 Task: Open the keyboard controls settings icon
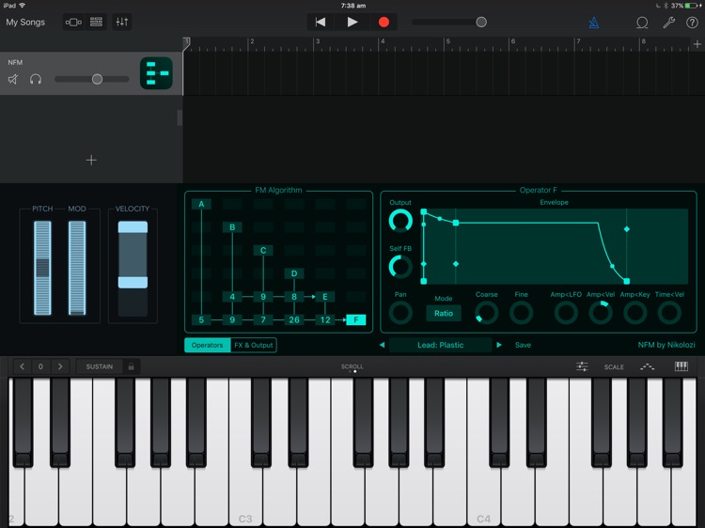[582, 366]
